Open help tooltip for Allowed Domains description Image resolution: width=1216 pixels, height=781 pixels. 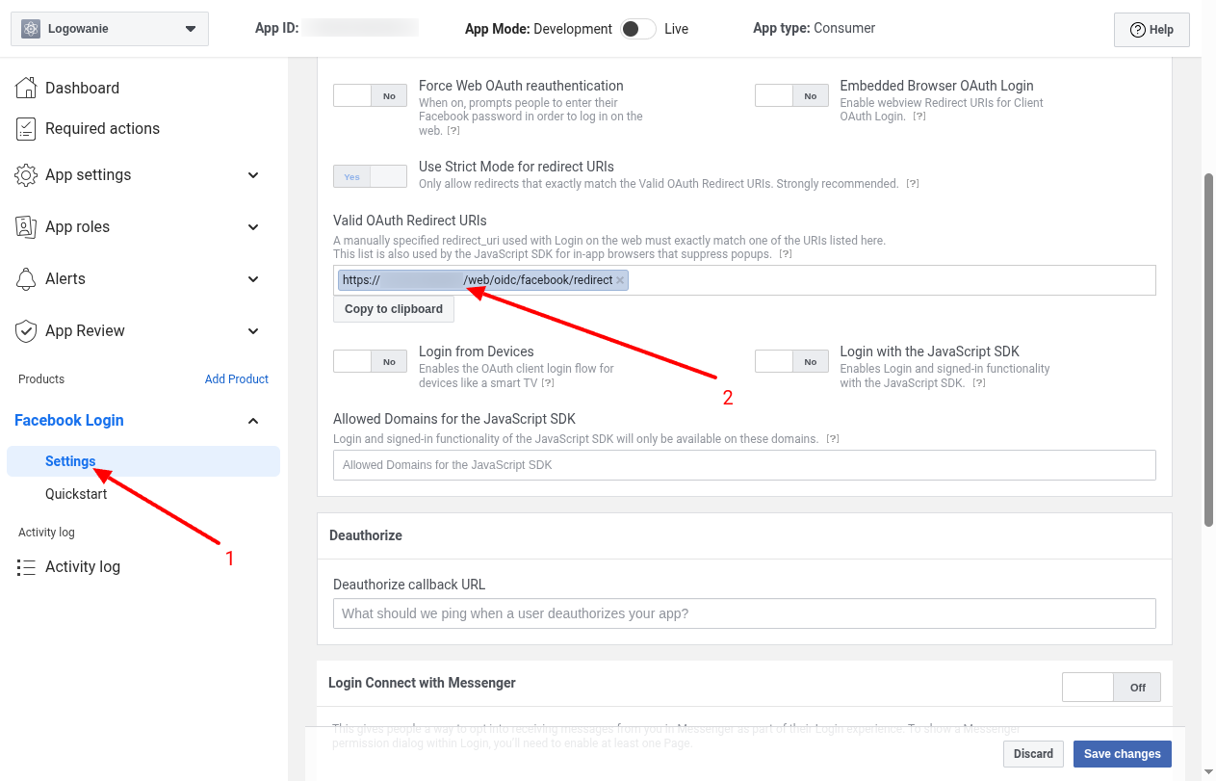[x=833, y=439]
